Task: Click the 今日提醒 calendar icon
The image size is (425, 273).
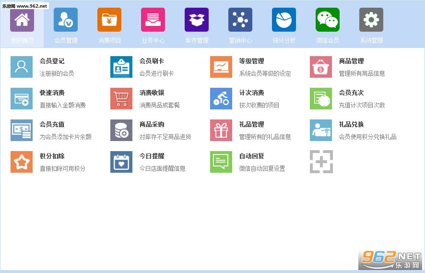Action: [121, 162]
